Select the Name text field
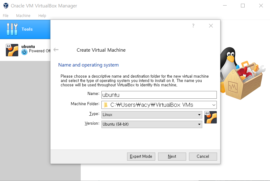 tap(159, 95)
